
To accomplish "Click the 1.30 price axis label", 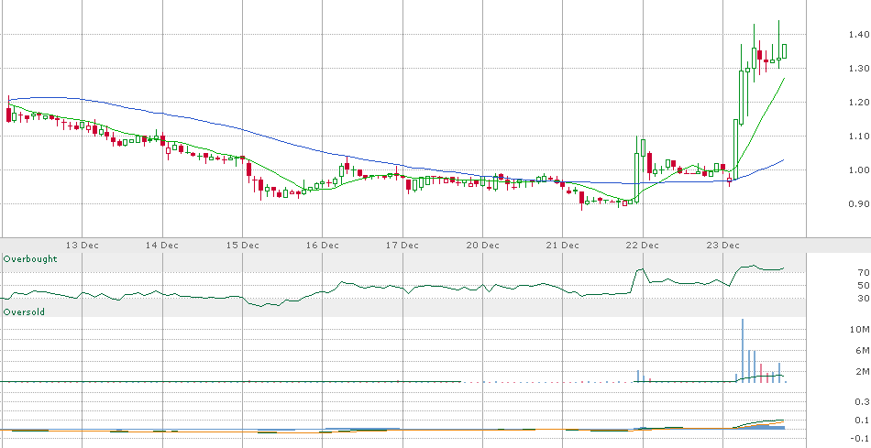I will 859,69.
